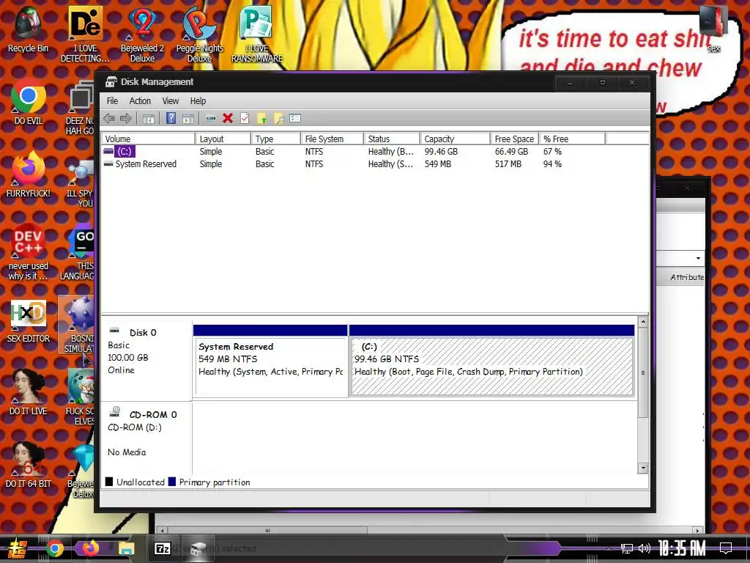The image size is (750, 563).
Task: Sort by the Layout column header
Action: (223, 139)
